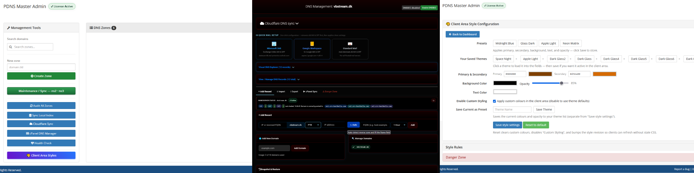Open the Primary brown color swatch
694x173 pixels.
click(540, 74)
